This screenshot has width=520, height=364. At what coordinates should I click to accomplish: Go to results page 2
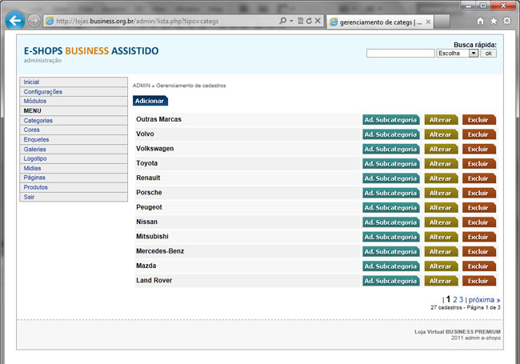point(455,300)
